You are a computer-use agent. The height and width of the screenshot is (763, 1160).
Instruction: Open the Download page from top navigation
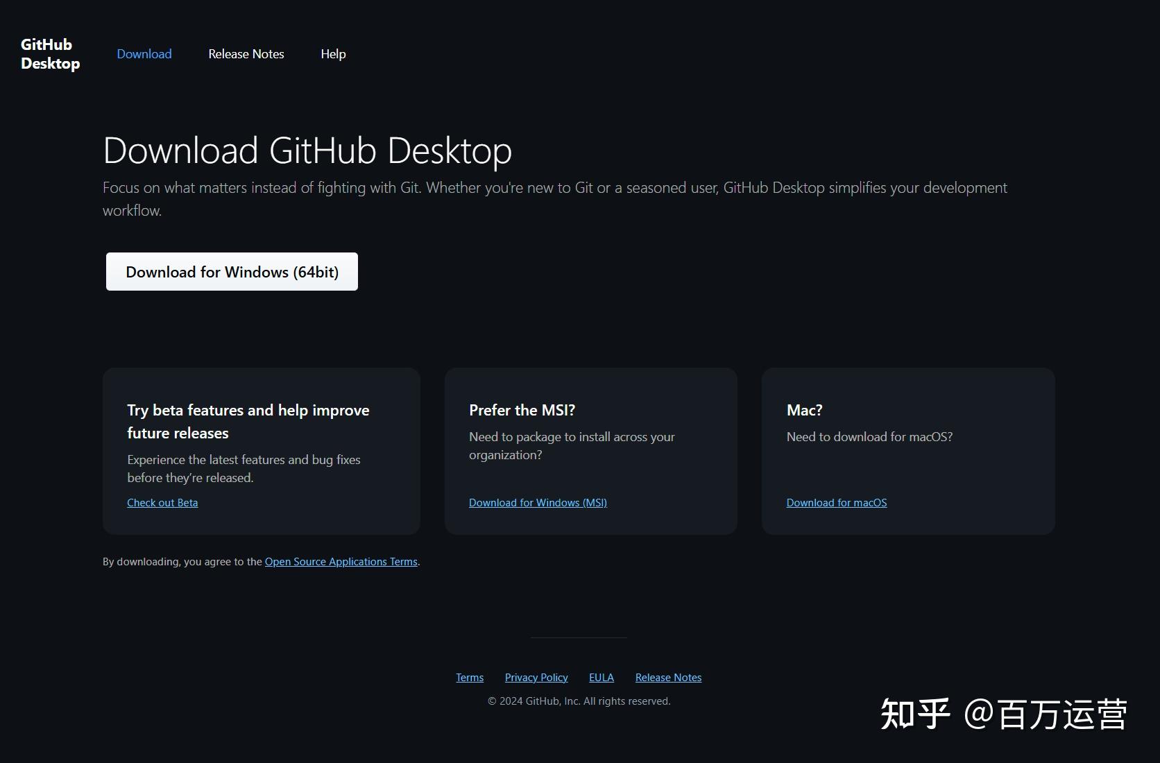[144, 54]
